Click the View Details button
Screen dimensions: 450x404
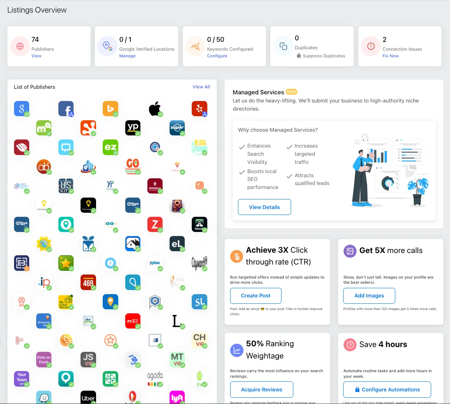coord(265,207)
